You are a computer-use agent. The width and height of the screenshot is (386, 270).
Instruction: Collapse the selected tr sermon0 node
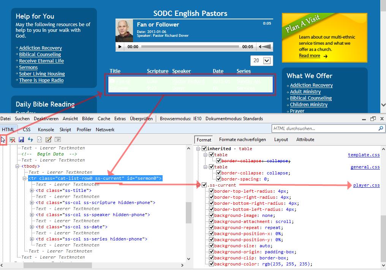pyautogui.click(x=25, y=178)
